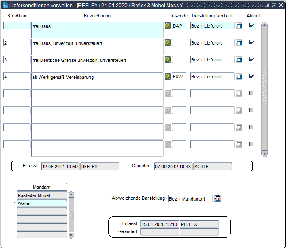The width and height of the screenshot is (286, 248).
Task: Click the Int-code field containing EXW
Action: click(x=179, y=77)
